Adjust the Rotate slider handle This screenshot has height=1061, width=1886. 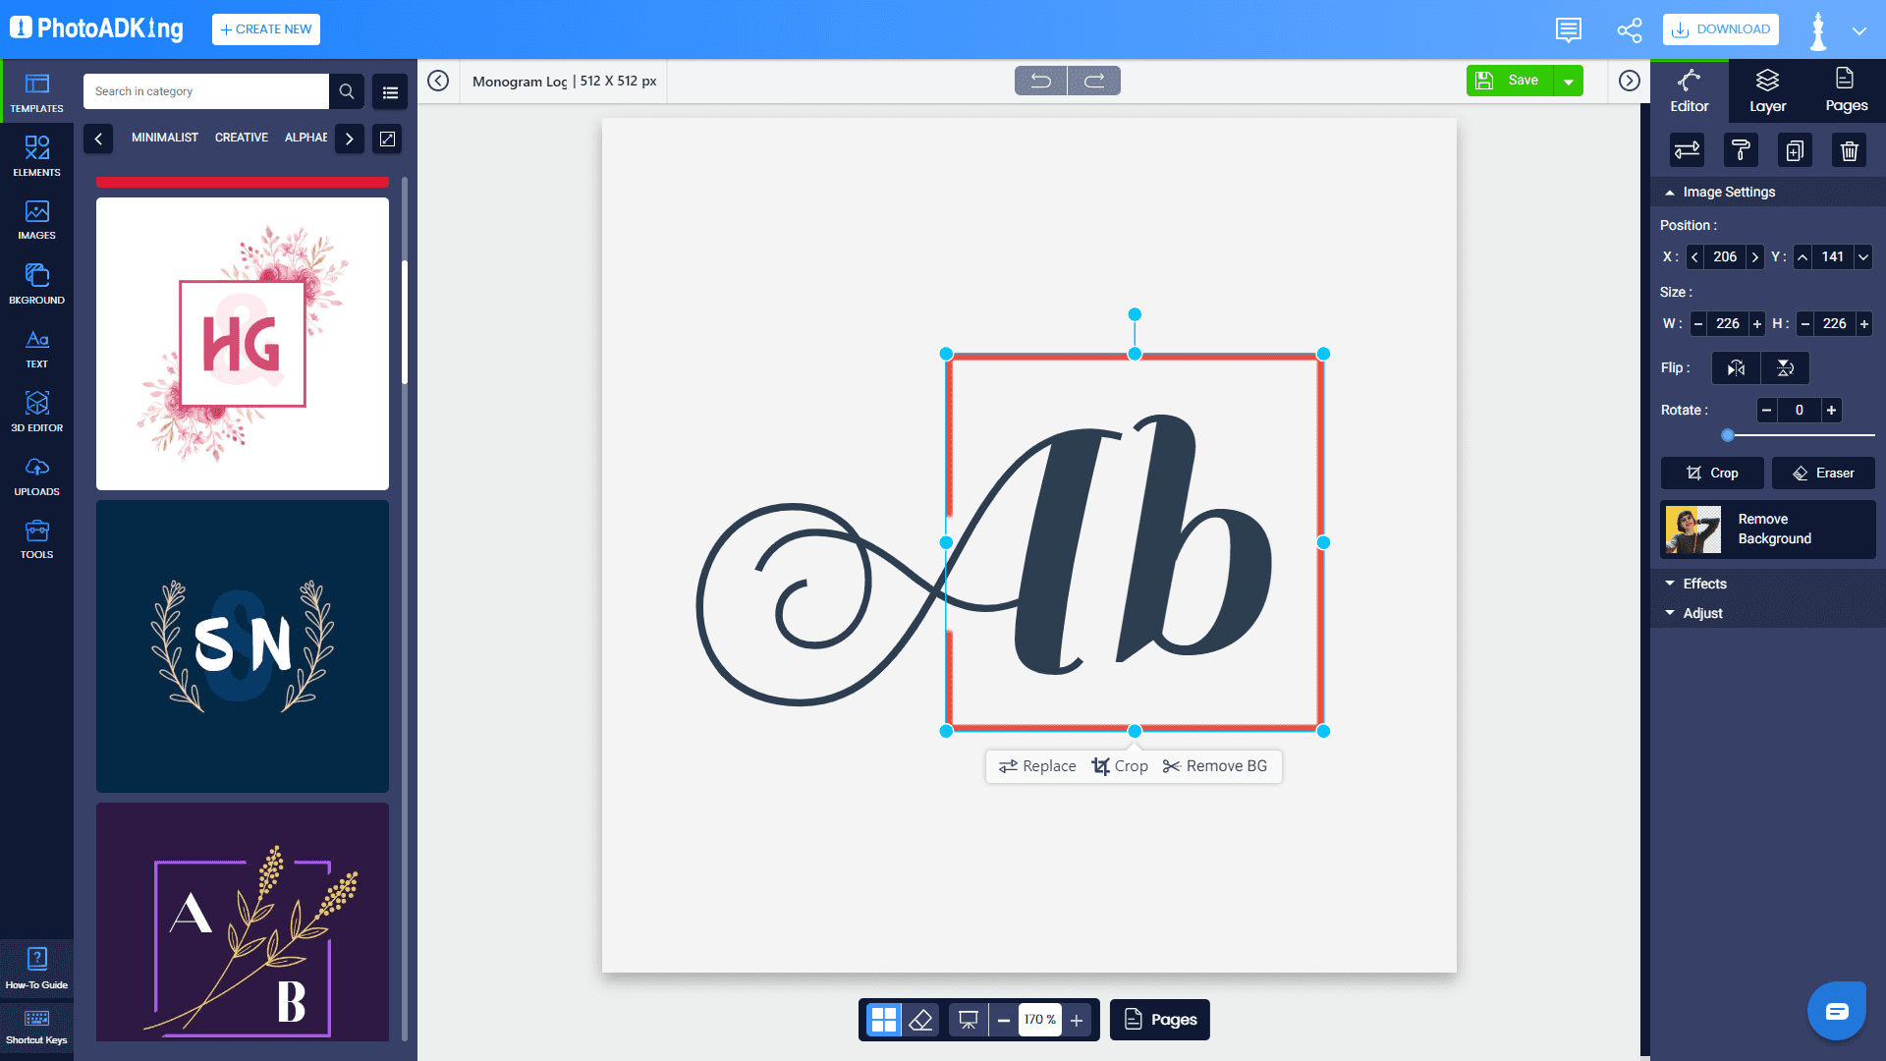[1728, 435]
